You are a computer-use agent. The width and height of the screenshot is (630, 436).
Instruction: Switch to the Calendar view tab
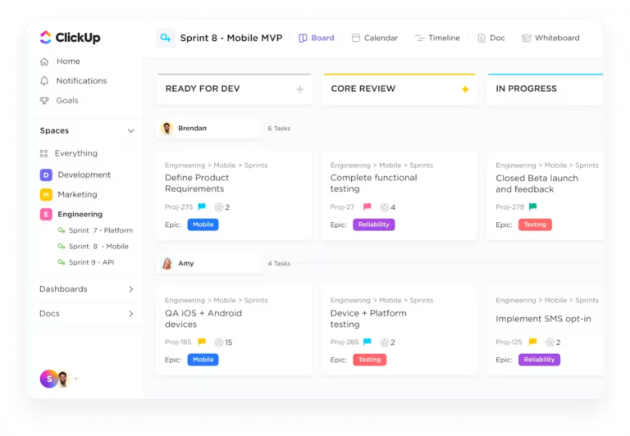374,38
